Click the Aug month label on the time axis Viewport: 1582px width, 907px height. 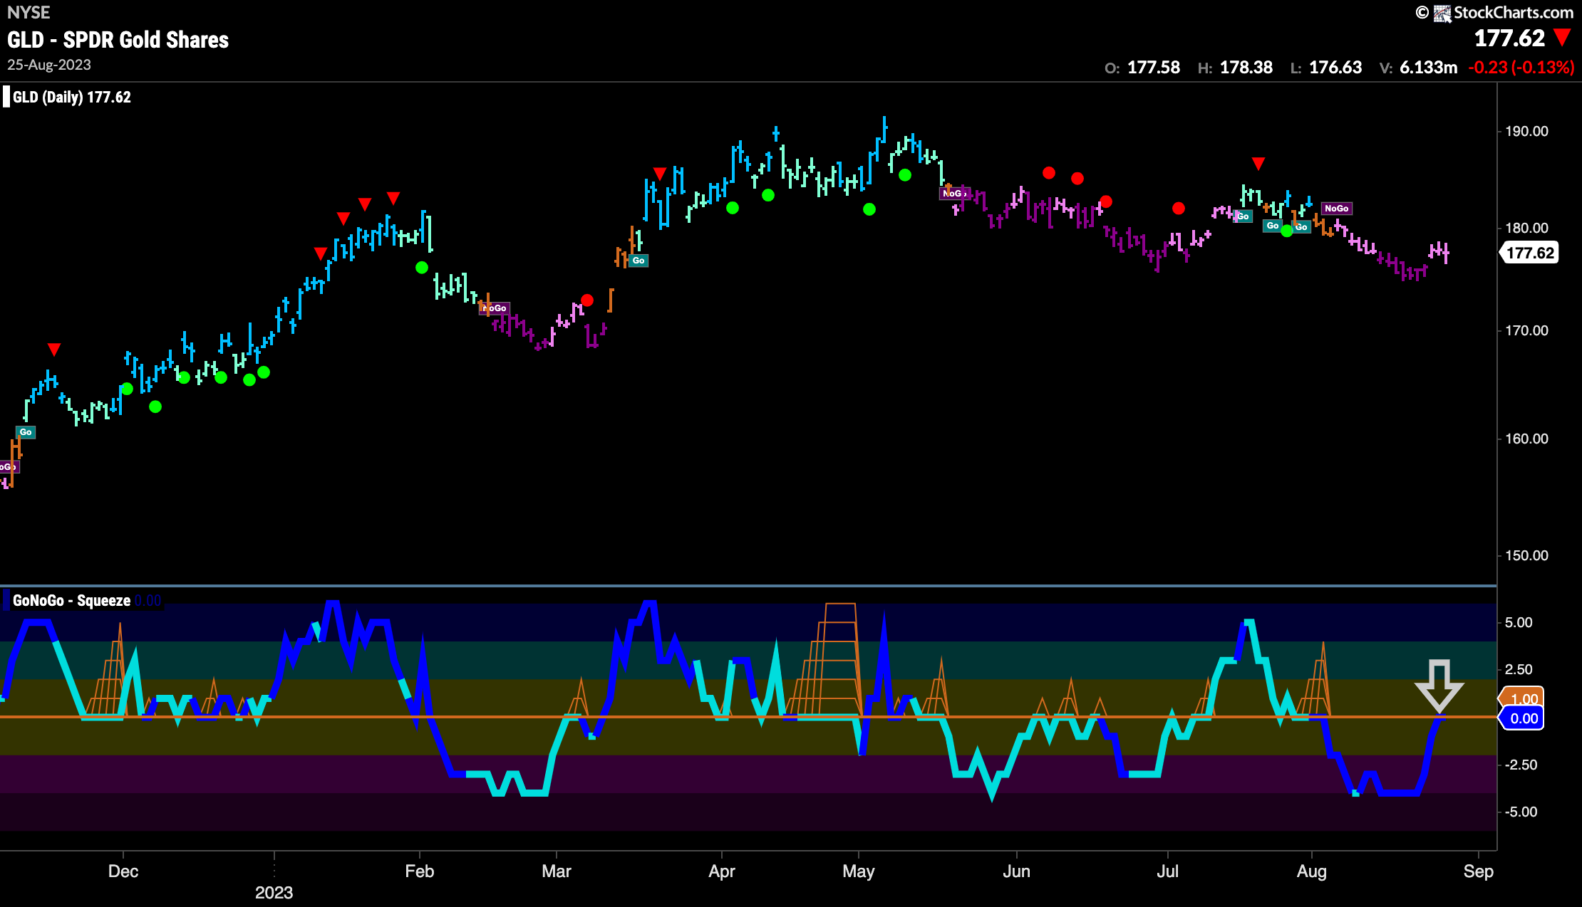pyautogui.click(x=1312, y=871)
